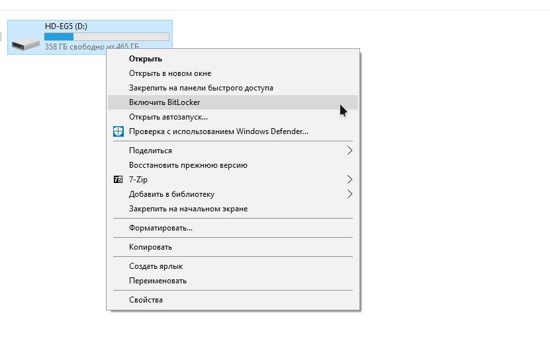Choose Открыть from context menu
Screen dimensions: 550x358
click(x=233, y=59)
